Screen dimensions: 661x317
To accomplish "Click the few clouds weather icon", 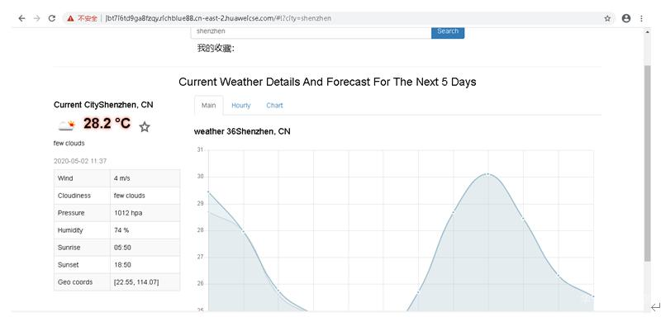I will coord(67,125).
